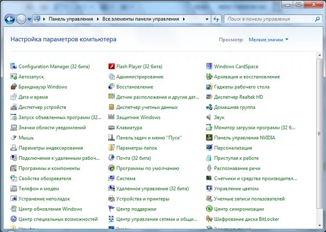Expand arrow after Все элементы панели управления
Screen dimensions: 326x232
(x=184, y=19)
